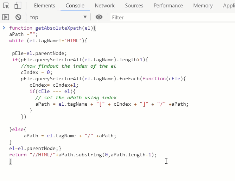
Task: Click the 'el=el.parentNode;}' line
Action: pyautogui.click(x=35, y=149)
